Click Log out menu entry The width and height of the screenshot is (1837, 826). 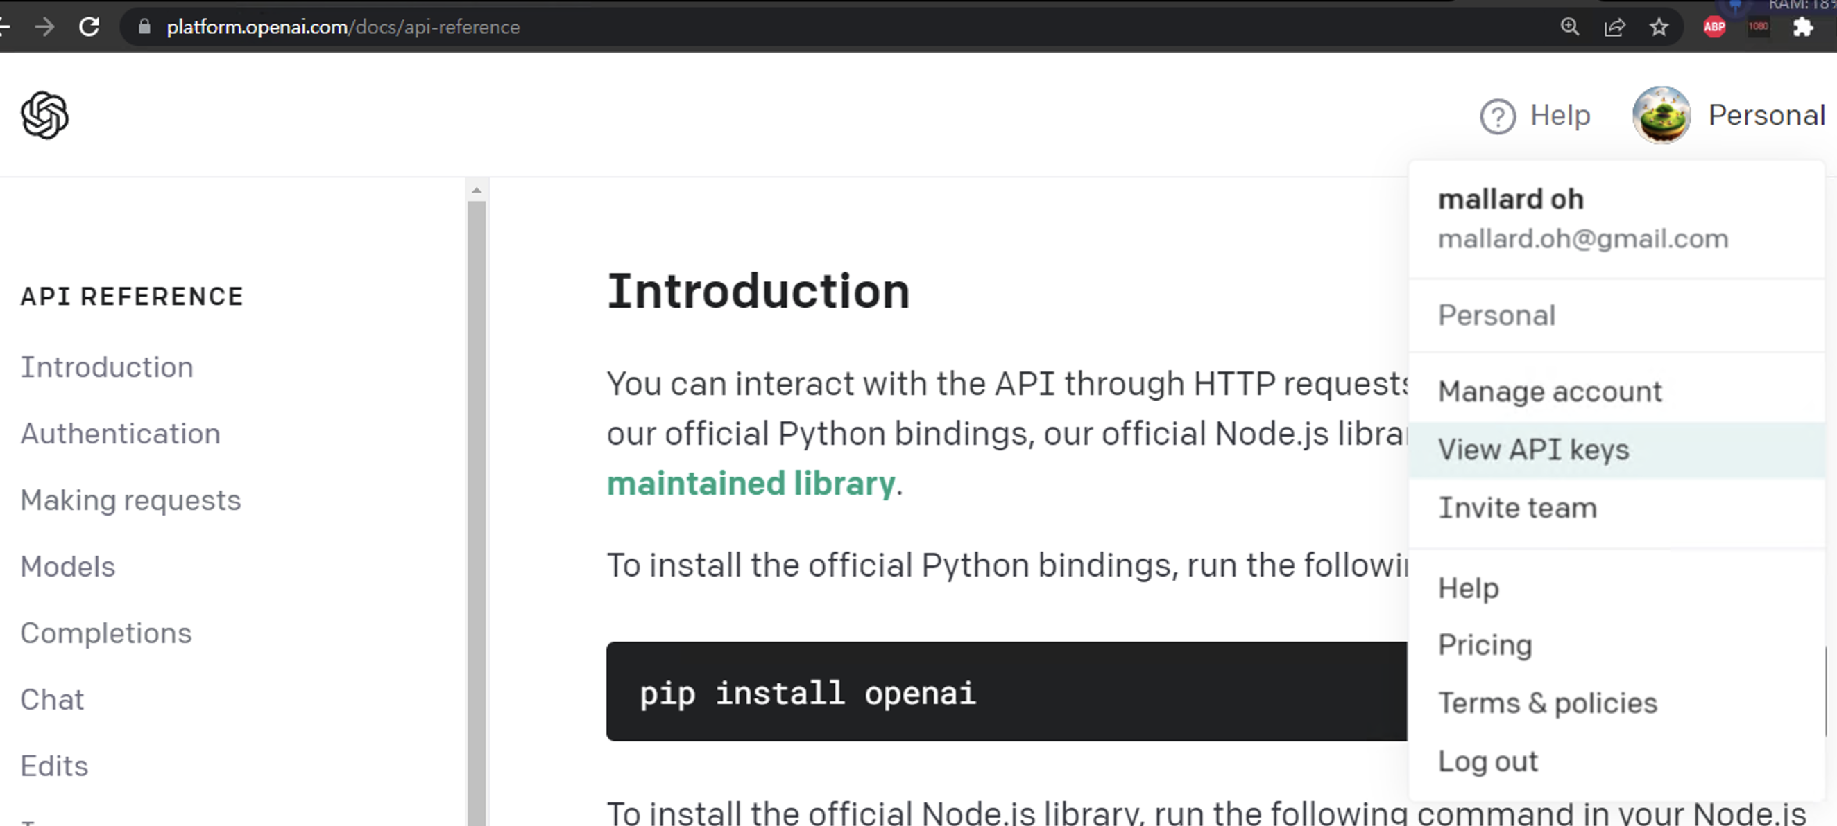(1487, 761)
